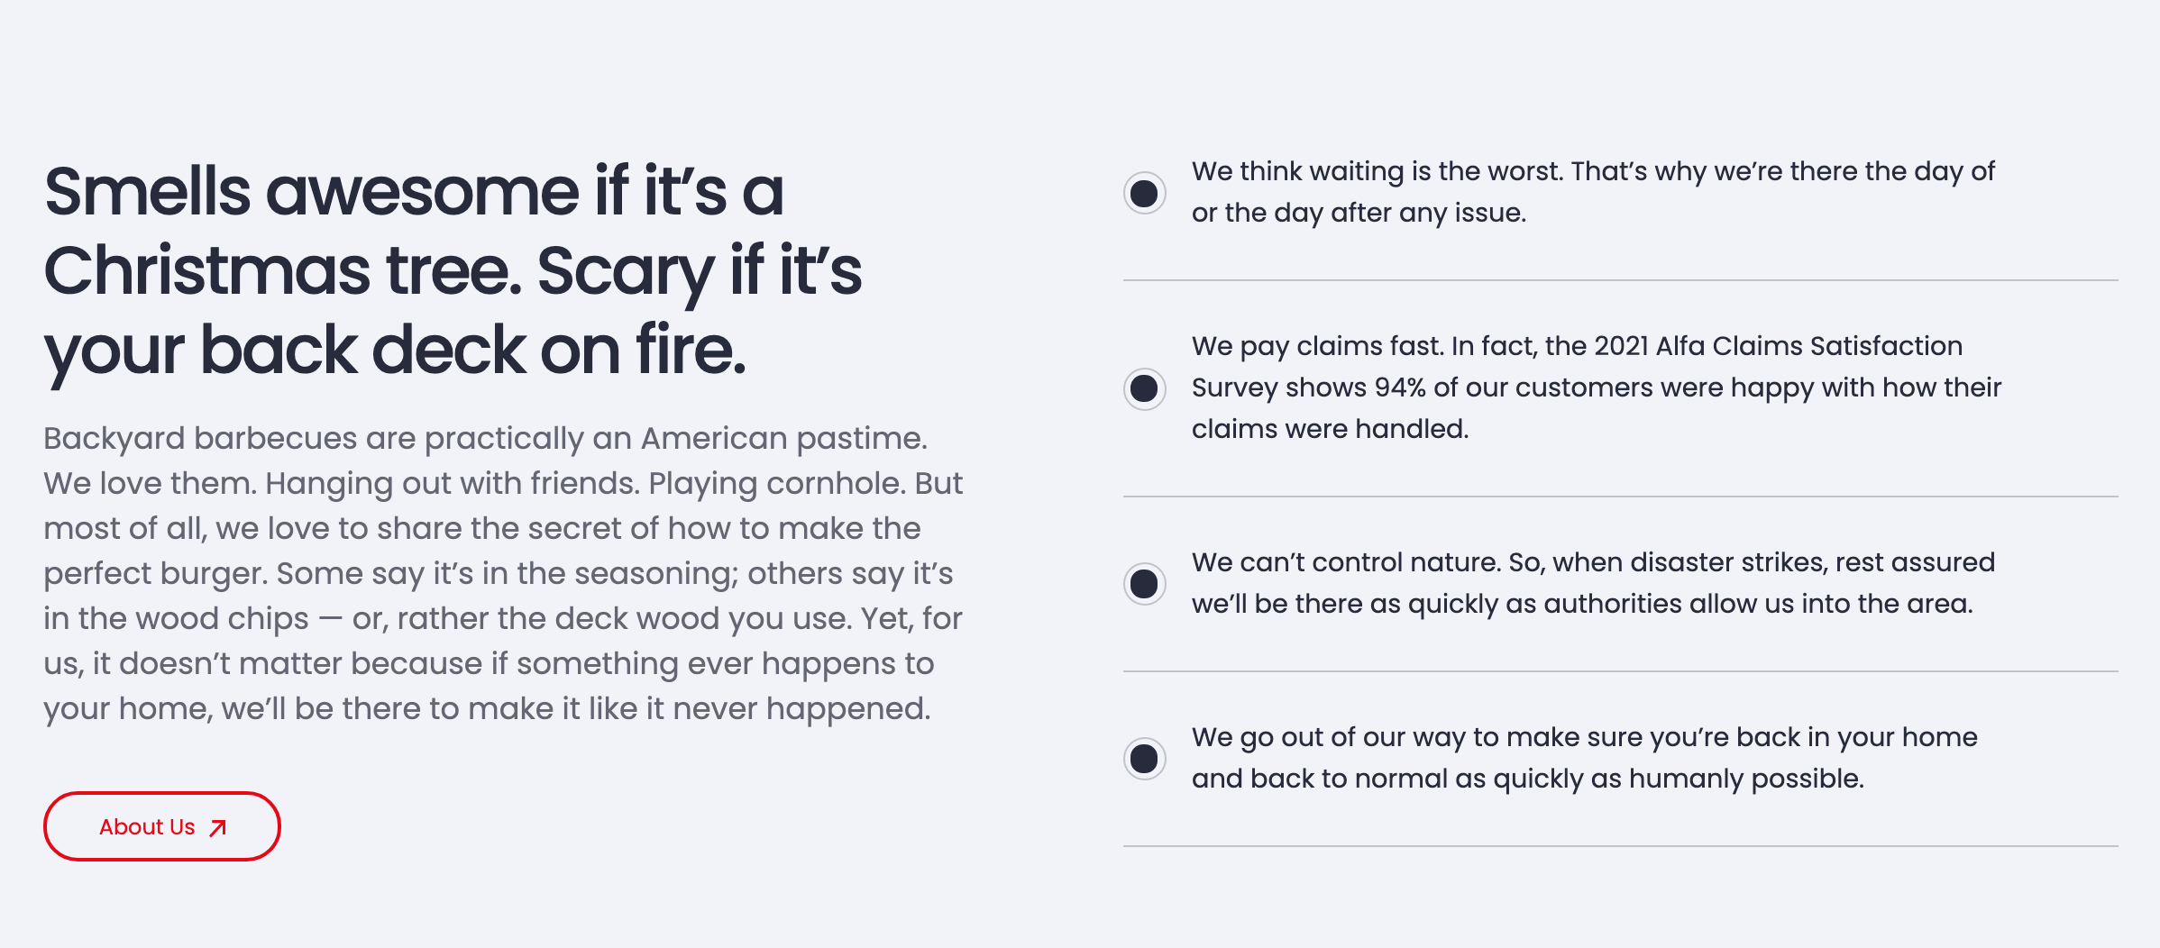Image resolution: width=2160 pixels, height=948 pixels.
Task: Click the bottom divider under the last item
Action: (1620, 846)
